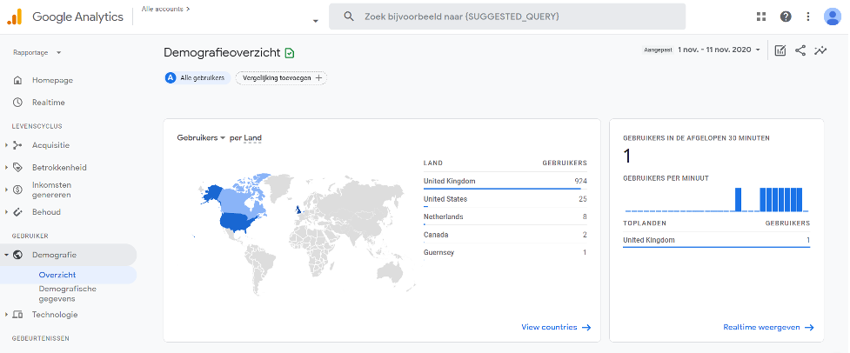The height and width of the screenshot is (353, 850).
Task: Click the Demografieoverzicht page title
Action: pos(222,52)
